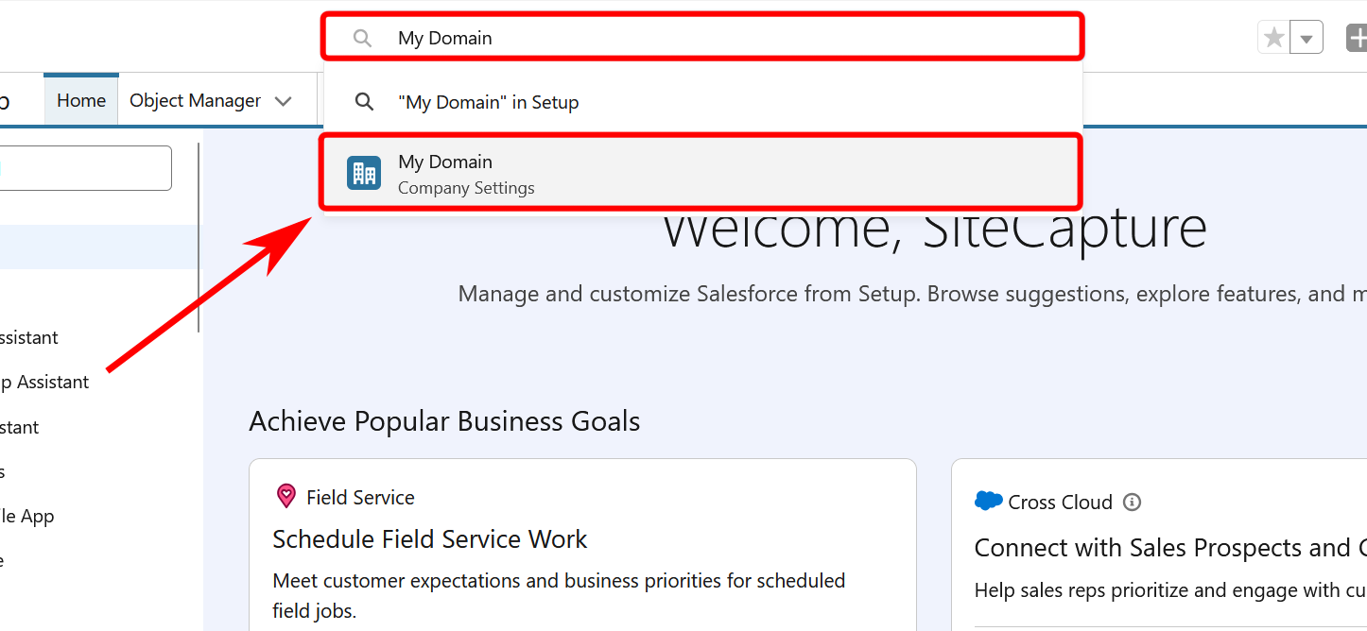Open the Object Manager tab
This screenshot has width=1367, height=631.
coord(194,100)
